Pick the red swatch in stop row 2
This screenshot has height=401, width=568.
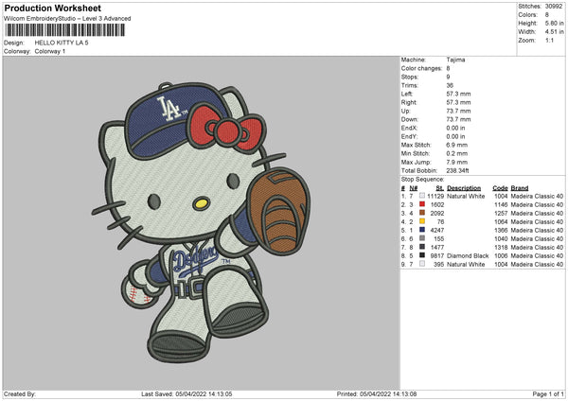coord(422,204)
